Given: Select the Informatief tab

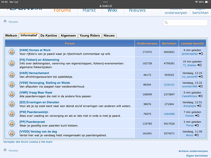Looking at the screenshot, I should pos(29,35).
